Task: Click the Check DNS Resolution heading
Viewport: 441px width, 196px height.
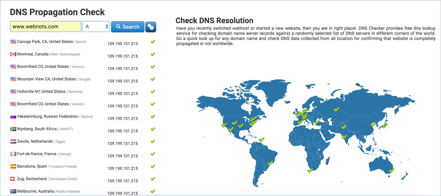Action: (214, 21)
